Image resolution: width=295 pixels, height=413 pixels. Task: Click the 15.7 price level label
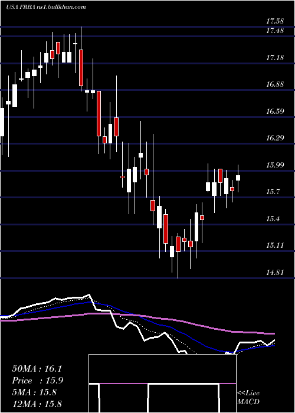[x=274, y=192]
